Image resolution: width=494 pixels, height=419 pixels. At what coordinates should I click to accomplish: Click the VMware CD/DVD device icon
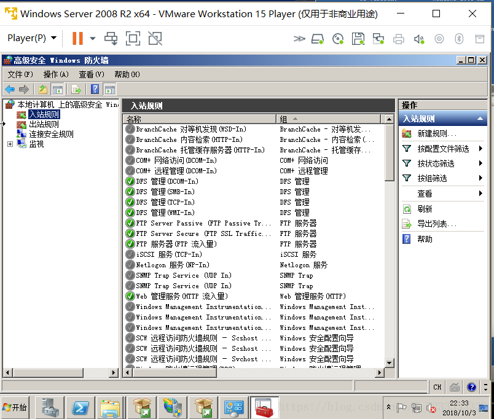coord(338,39)
